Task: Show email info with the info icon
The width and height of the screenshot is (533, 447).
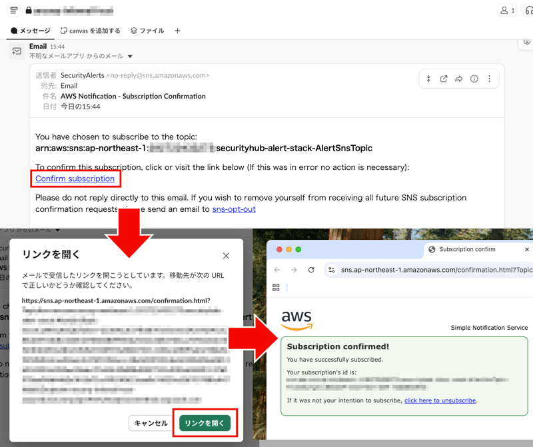Action: (474, 79)
